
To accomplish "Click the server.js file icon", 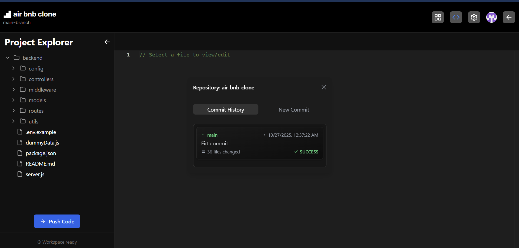I will pos(20,174).
